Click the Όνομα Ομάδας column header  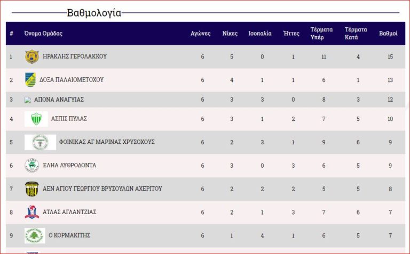pos(43,34)
